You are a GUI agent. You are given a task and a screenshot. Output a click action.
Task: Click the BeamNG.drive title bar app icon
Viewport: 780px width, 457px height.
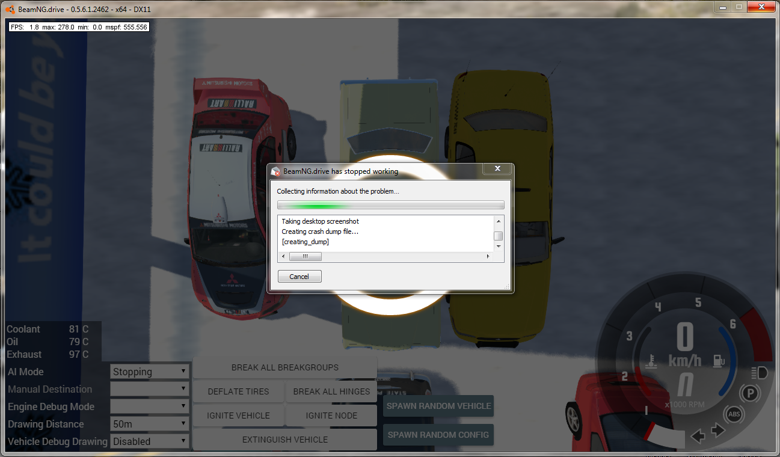tap(10, 9)
